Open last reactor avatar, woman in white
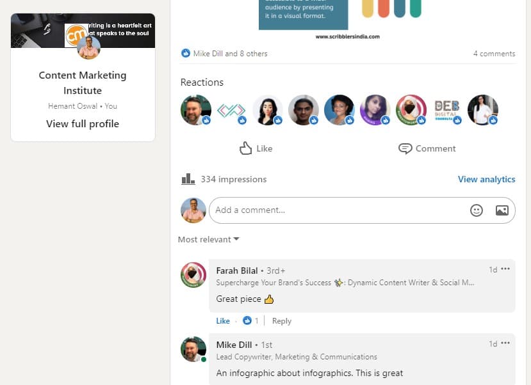This screenshot has height=385, width=531. pyautogui.click(x=483, y=110)
